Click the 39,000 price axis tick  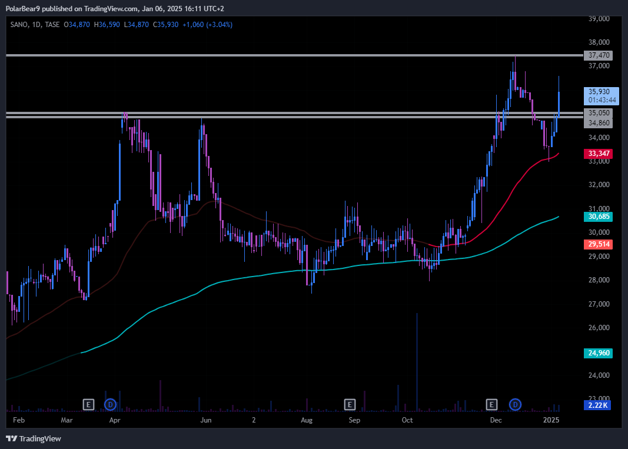pos(599,18)
